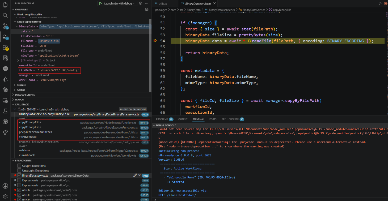388x201 pixels.
Task: Open launch.json via the gear icon
Action: 141,3
